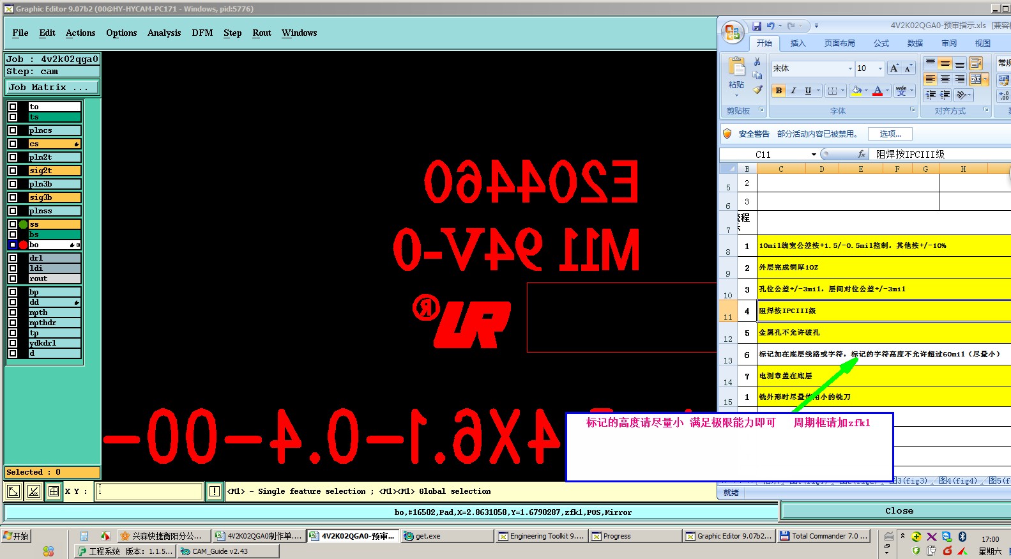1011x559 pixels.
Task: Center cell text horizontally
Action: 945,79
